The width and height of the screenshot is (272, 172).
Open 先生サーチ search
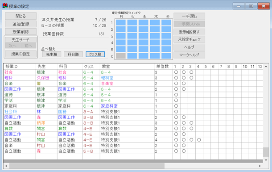[x=21, y=40]
